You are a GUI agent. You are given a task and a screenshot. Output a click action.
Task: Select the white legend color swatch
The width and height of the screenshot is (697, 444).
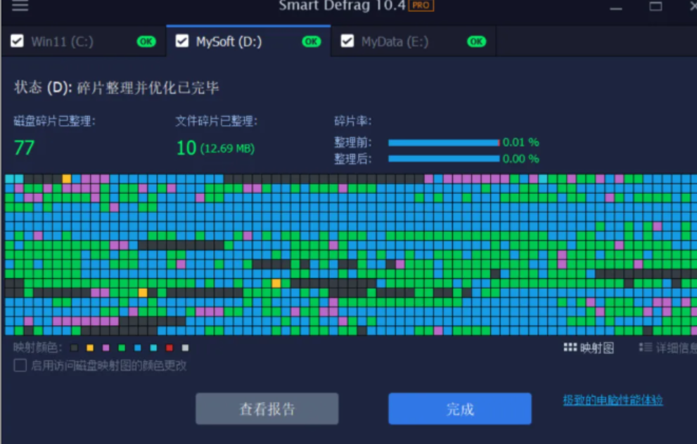tap(186, 348)
